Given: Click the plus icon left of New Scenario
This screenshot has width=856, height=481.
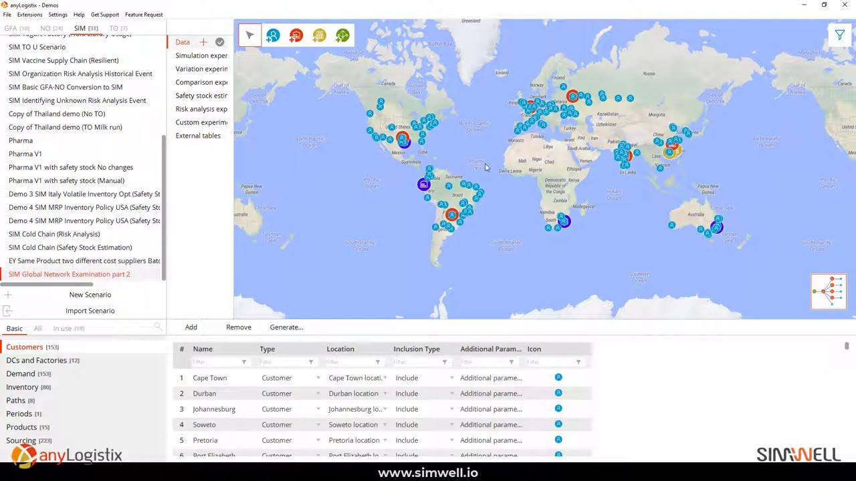Looking at the screenshot, I should coord(7,295).
